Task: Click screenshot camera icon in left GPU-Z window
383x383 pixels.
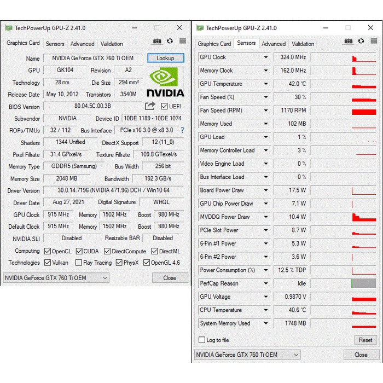Action: (x=157, y=41)
